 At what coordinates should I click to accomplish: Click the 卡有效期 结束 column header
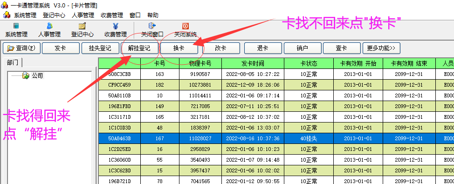409,63
